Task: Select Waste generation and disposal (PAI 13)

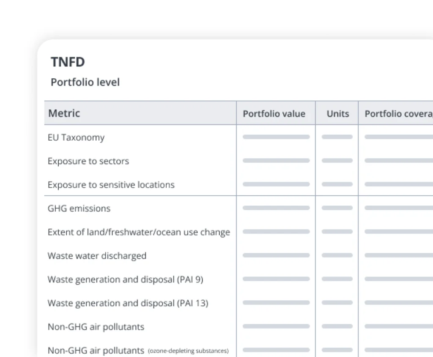Action: 128,303
